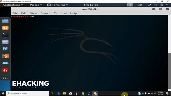Minimize the VirtualBox window
Screen dimensions: 171x96
pyautogui.click(x=157, y=1)
